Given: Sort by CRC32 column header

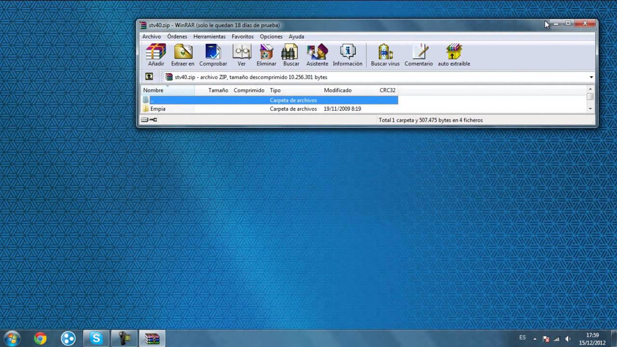Looking at the screenshot, I should pos(383,90).
